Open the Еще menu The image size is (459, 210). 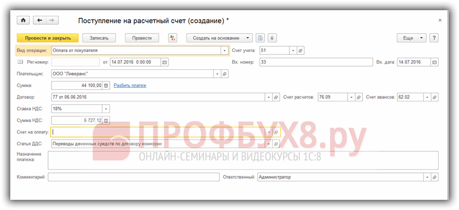pos(412,38)
